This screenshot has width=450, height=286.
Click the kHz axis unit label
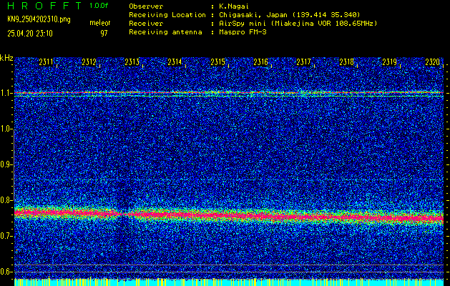pyautogui.click(x=6, y=58)
